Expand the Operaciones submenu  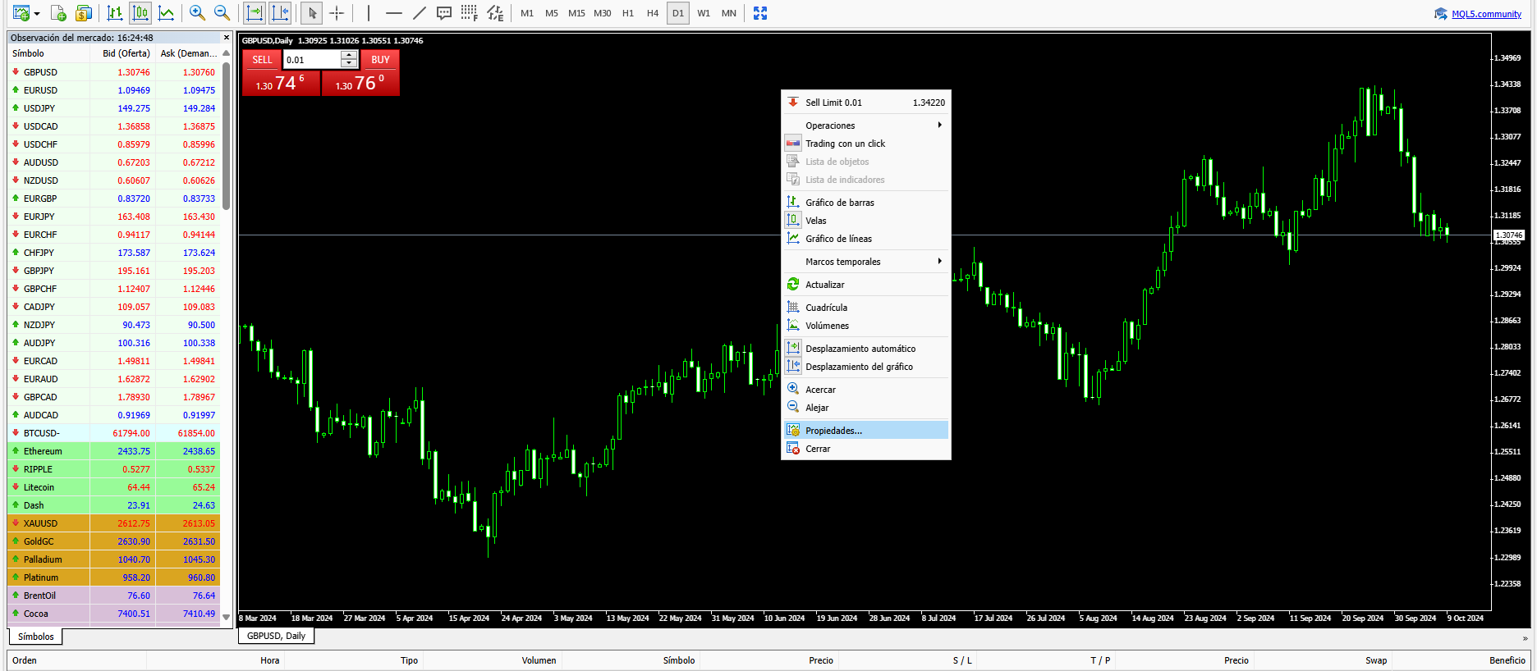866,126
